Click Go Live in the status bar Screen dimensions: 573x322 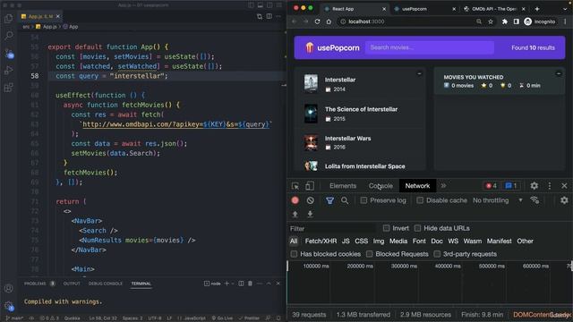(222, 318)
